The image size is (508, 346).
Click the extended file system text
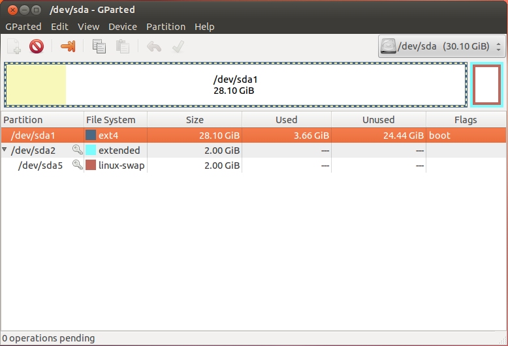coord(119,150)
